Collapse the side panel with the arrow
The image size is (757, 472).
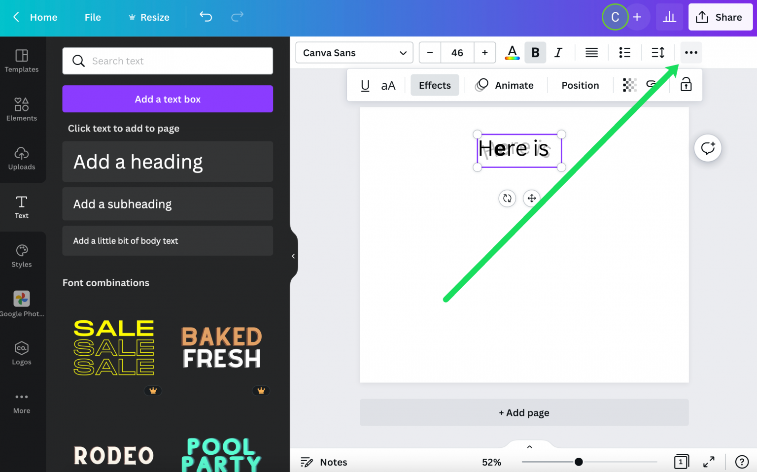[294, 255]
